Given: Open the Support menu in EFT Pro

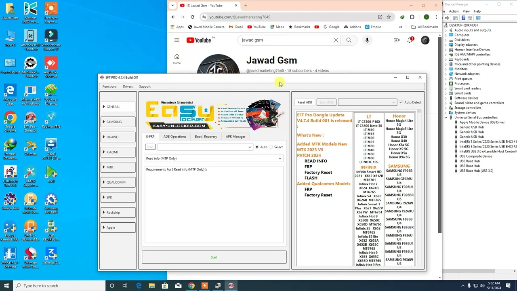Looking at the screenshot, I should 145,86.
